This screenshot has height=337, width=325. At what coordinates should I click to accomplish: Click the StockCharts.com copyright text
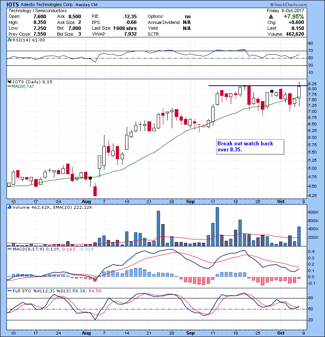click(x=288, y=4)
